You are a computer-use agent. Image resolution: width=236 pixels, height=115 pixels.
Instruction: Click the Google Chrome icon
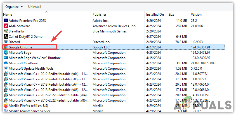(x=6, y=47)
